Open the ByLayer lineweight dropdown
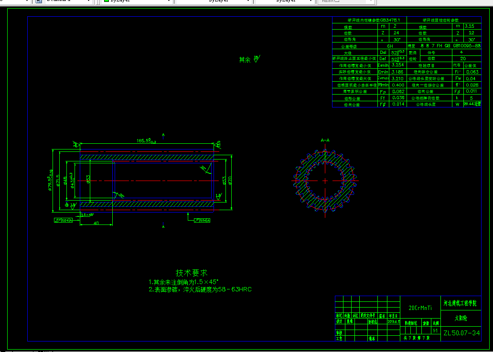 (x=285, y=1)
